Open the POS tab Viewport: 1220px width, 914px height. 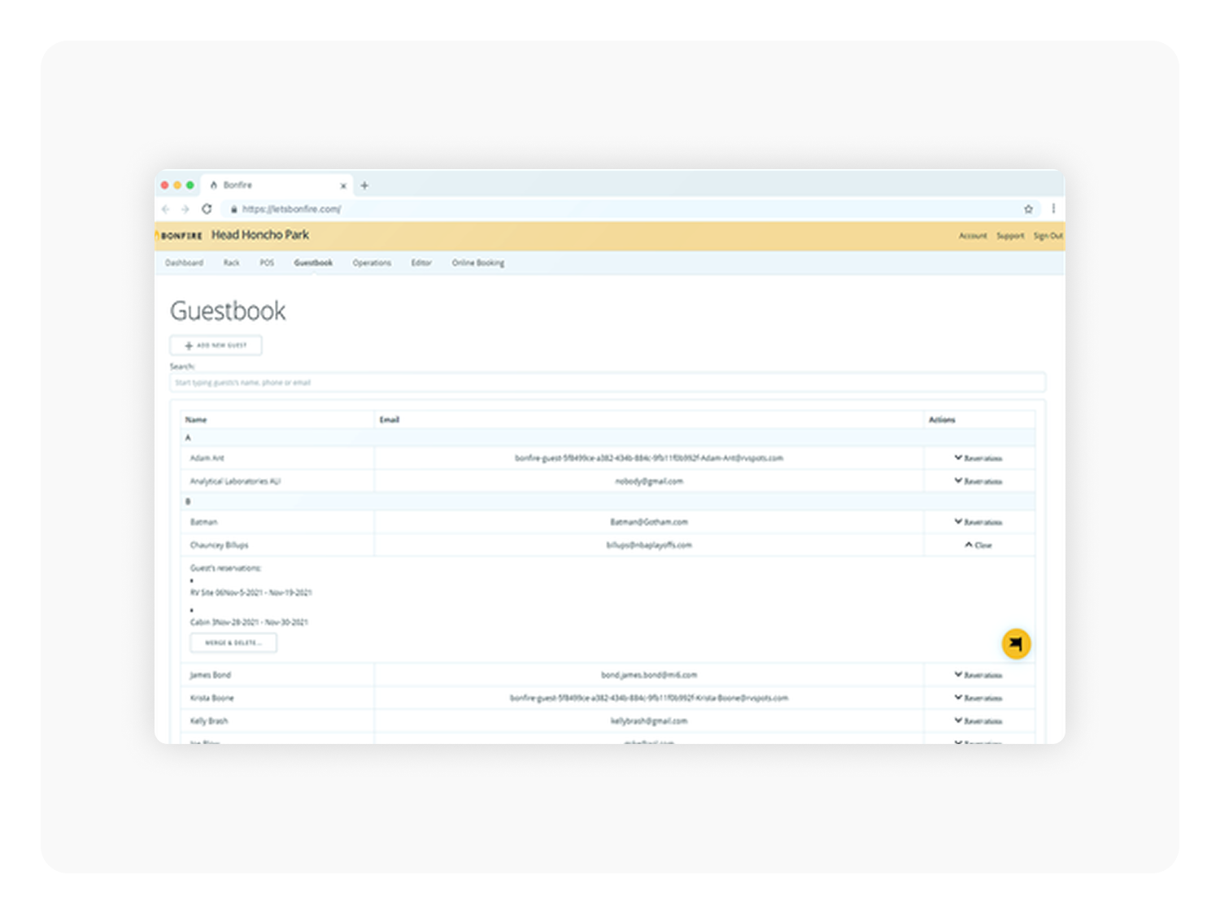tap(267, 263)
